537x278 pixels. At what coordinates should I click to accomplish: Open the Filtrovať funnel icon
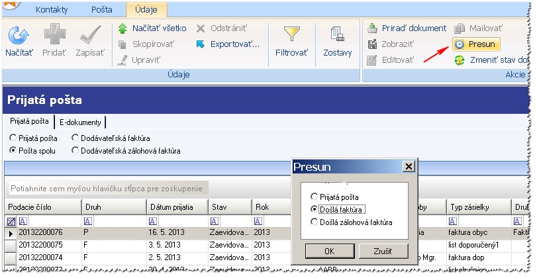click(292, 34)
